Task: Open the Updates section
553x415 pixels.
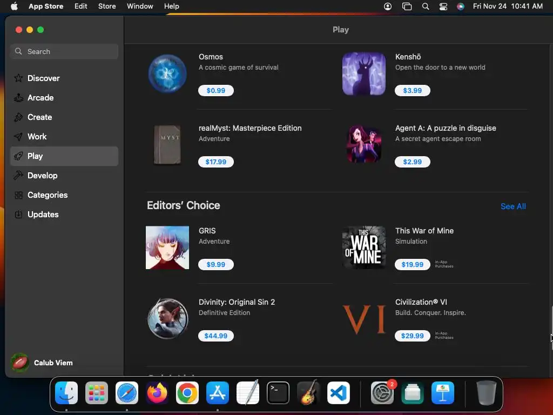Action: [64, 214]
